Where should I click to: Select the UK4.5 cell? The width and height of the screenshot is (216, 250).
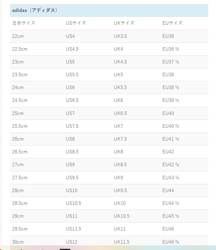point(120,62)
